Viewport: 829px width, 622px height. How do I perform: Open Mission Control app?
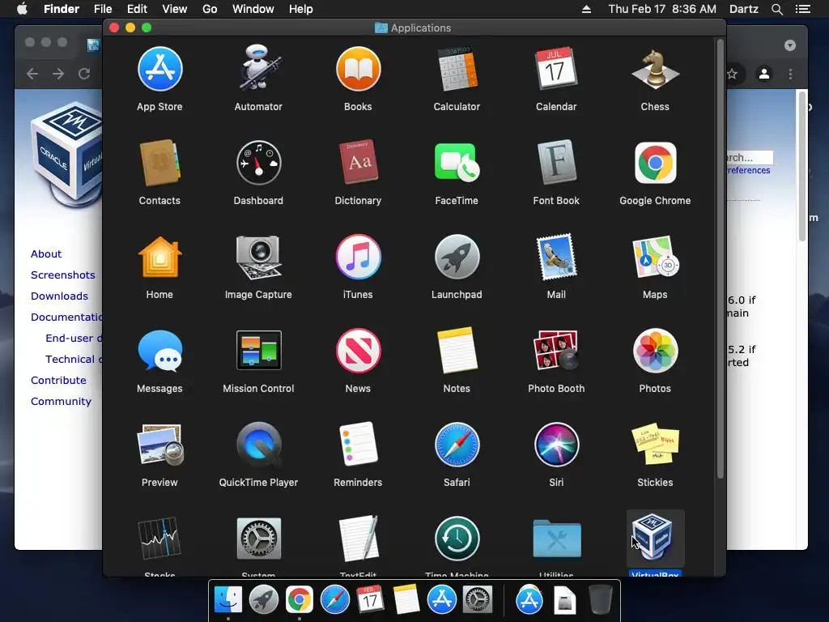(x=258, y=350)
